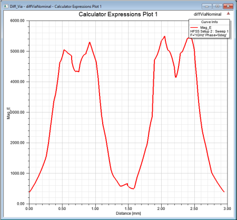The width and height of the screenshot is (237, 220).
Task: Select the HFSS Setup 2 : Sweep 1 legend text
Action: [209, 32]
